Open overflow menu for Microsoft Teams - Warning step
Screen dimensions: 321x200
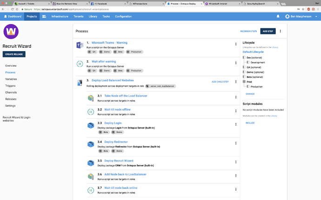tap(236, 44)
